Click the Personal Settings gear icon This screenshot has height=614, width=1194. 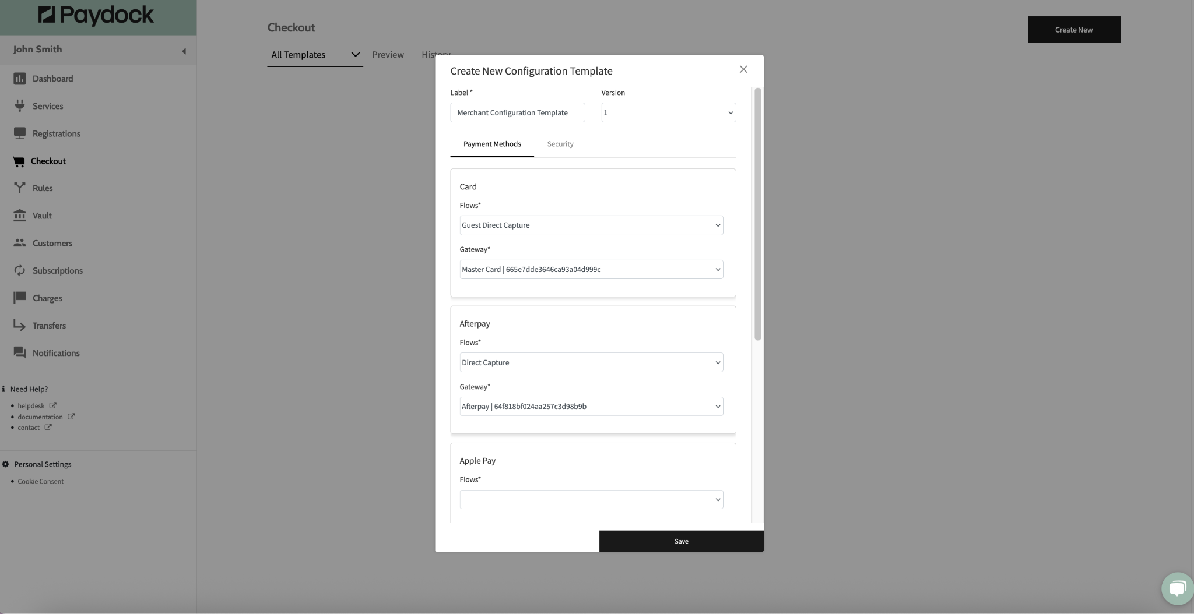[x=5, y=464]
